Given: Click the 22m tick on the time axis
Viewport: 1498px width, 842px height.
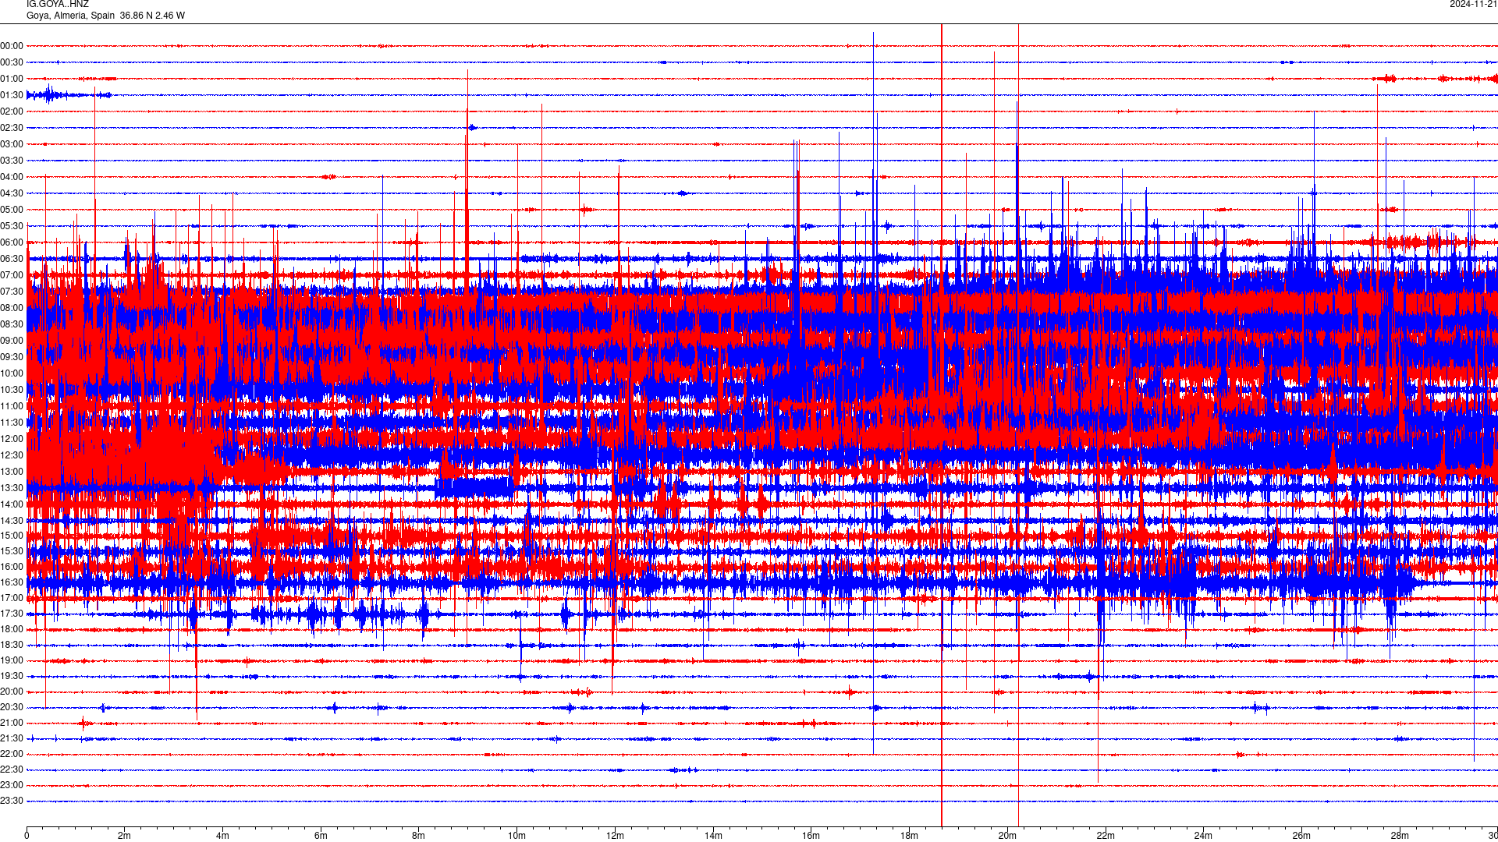Looking at the screenshot, I should click(x=1106, y=836).
